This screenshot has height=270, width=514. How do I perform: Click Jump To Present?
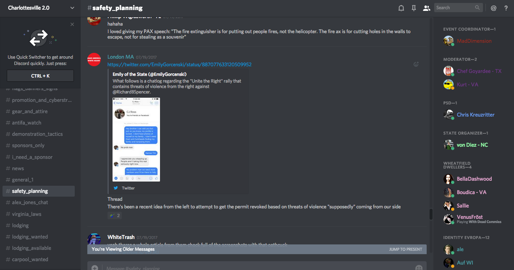[x=405, y=249]
